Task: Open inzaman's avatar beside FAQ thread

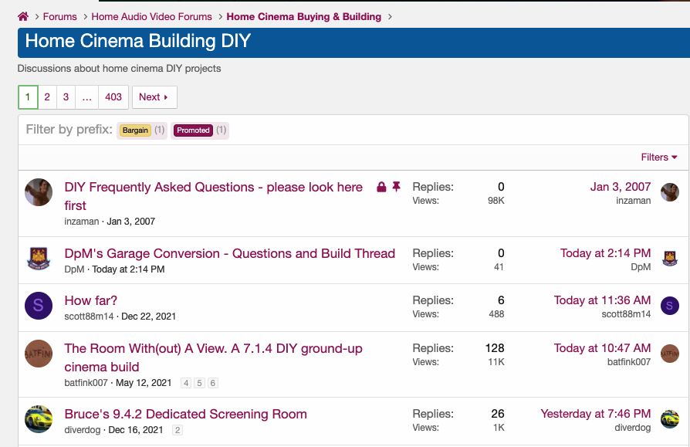Action: (39, 193)
